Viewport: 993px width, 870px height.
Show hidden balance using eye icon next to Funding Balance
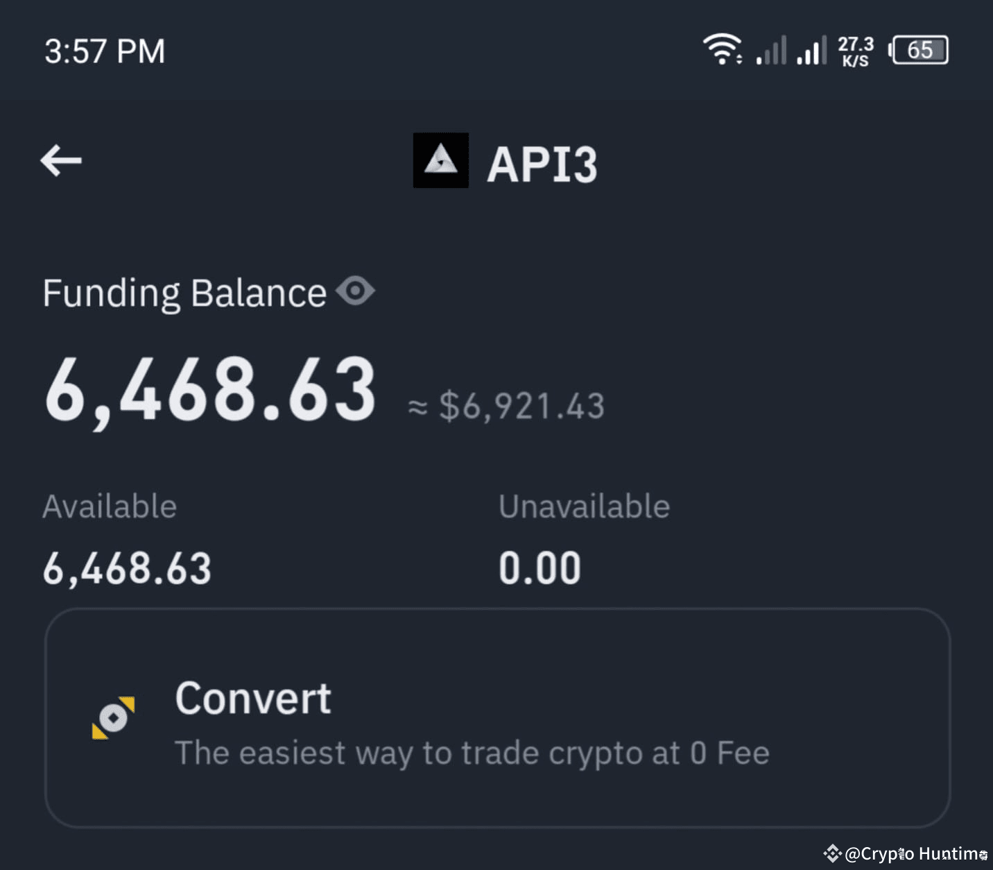(x=356, y=291)
